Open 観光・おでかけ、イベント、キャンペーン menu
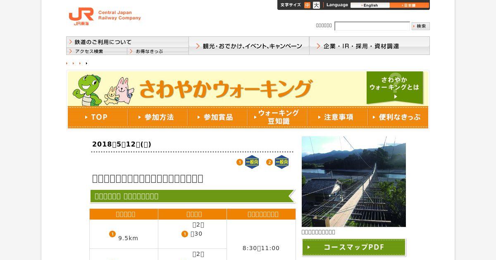This screenshot has height=260, width=496. point(249,46)
